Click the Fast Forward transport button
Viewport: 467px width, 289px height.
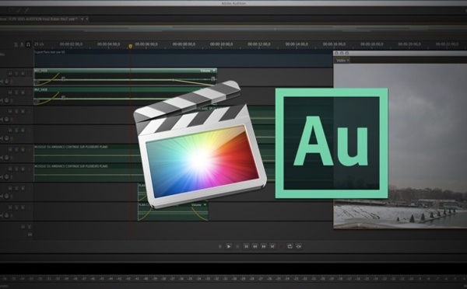[x=264, y=246]
